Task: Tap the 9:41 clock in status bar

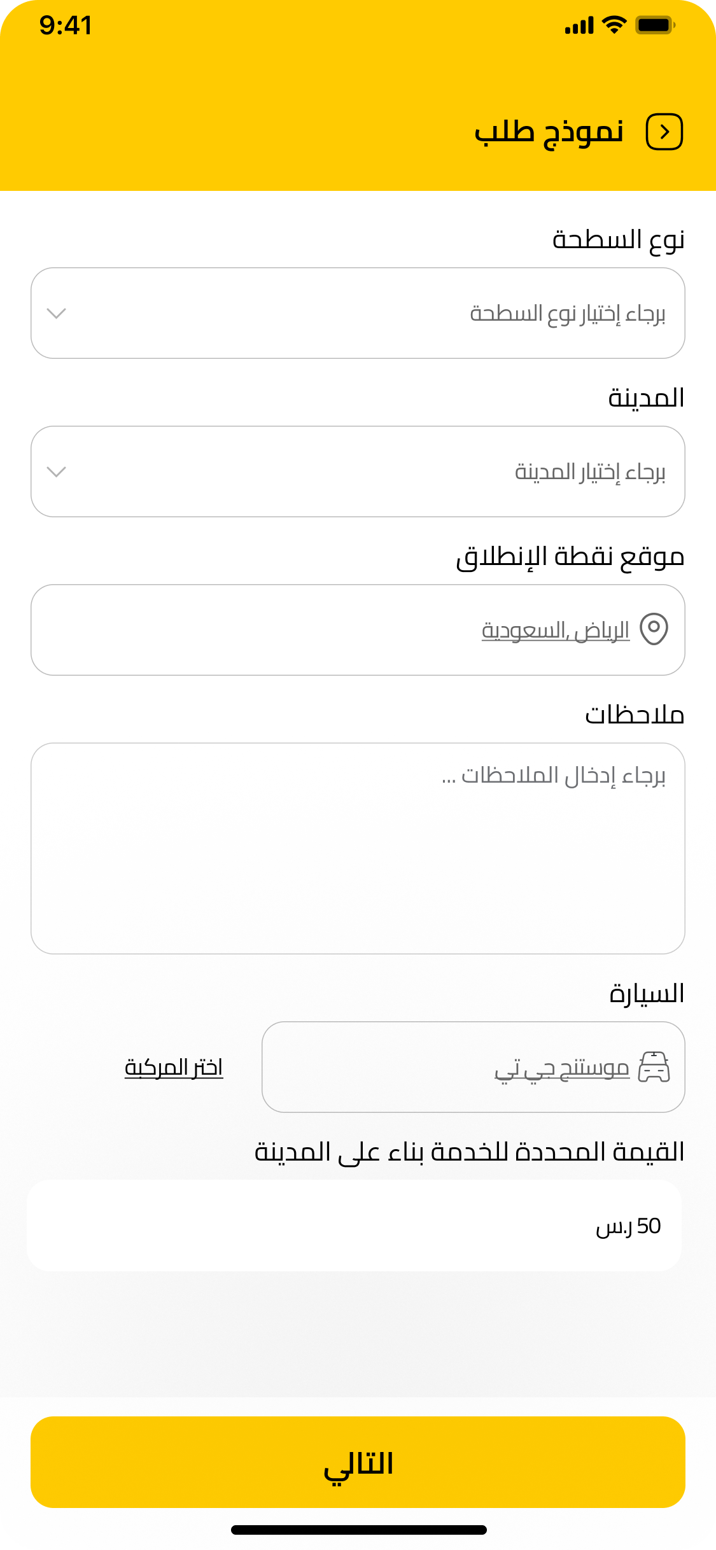Action: point(66,25)
